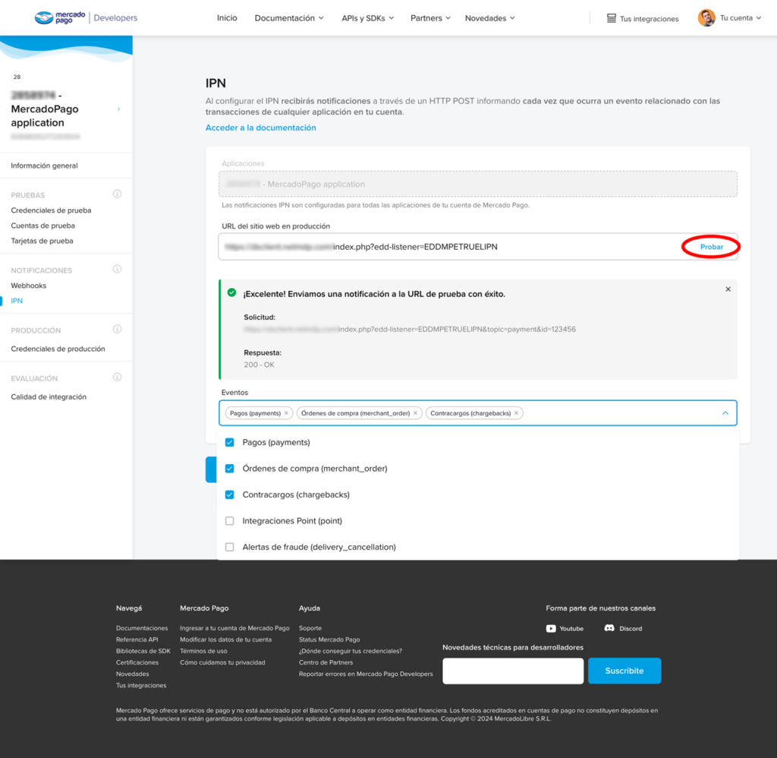Click the green success check icon
This screenshot has height=758, width=777.
coord(231,292)
